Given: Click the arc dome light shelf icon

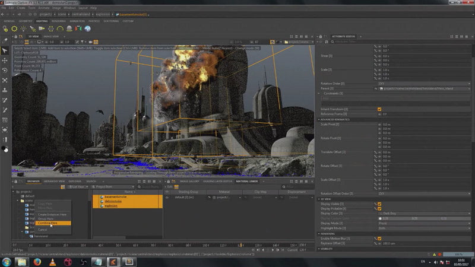Looking at the screenshot, I should coord(60,28).
